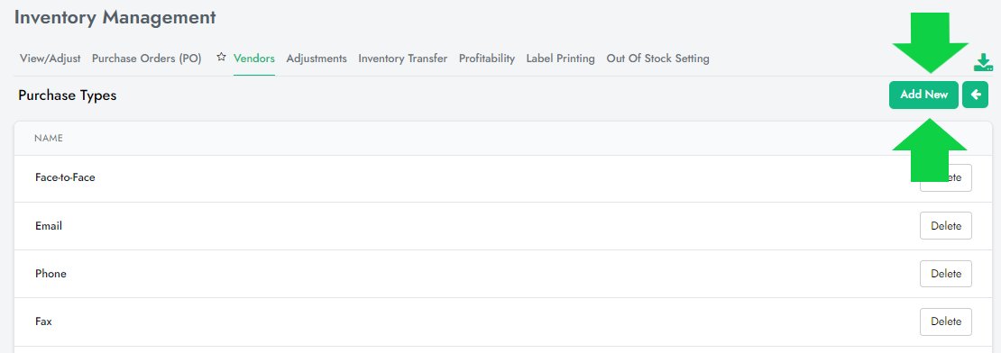Image resolution: width=1001 pixels, height=353 pixels.
Task: Open the View/Adjust tab
Action: 51,59
